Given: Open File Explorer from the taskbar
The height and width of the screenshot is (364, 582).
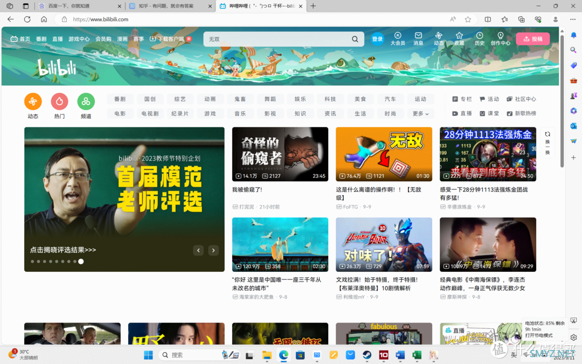Looking at the screenshot, I should [267, 355].
